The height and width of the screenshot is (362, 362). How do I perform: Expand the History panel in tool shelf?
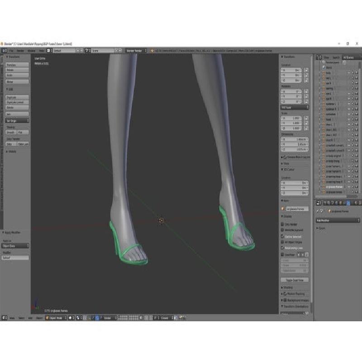click(12, 152)
